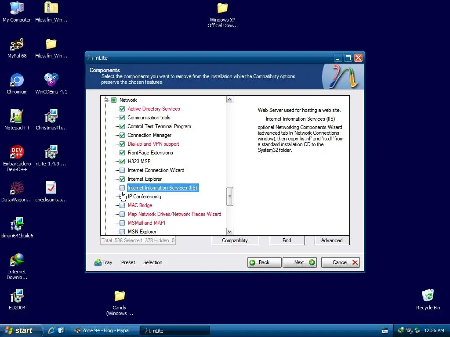Select IP Conferencing tree row
Screen dimensions: 450x337
pyautogui.click(x=144, y=197)
